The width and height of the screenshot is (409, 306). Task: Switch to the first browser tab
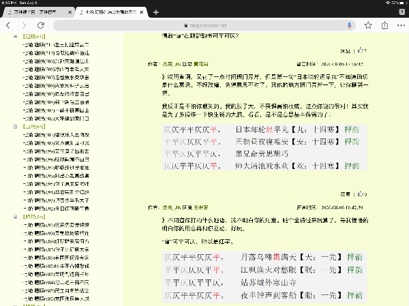click(x=38, y=12)
